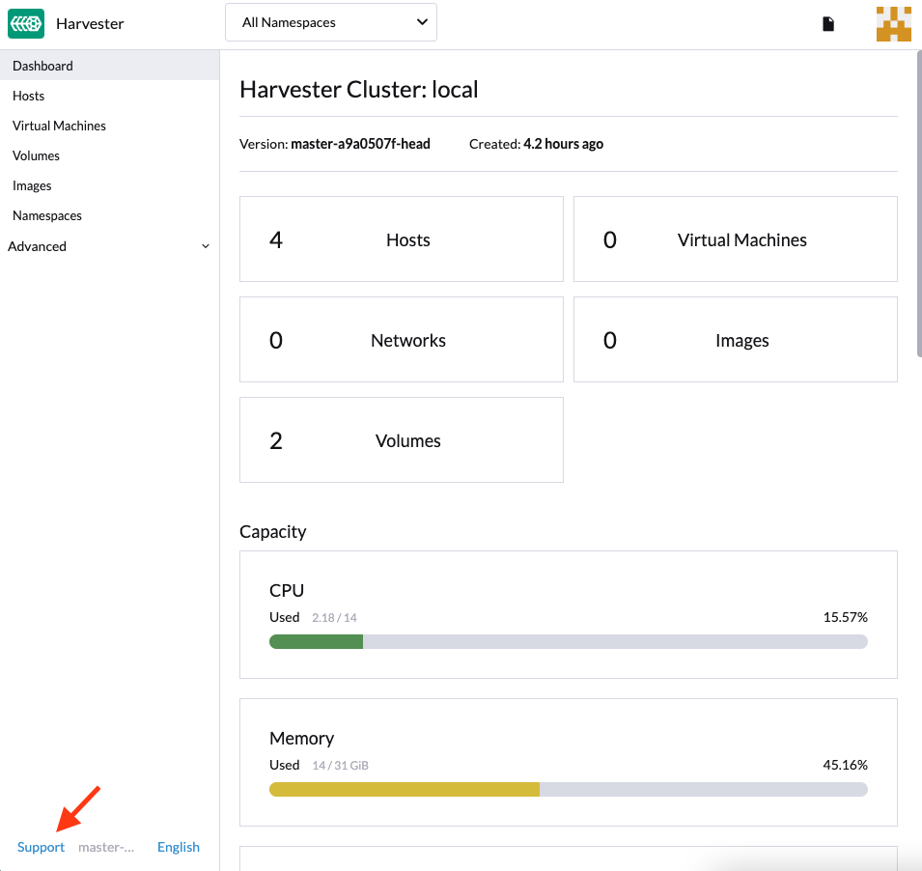Select Virtual Machines in the sidebar

tap(59, 126)
